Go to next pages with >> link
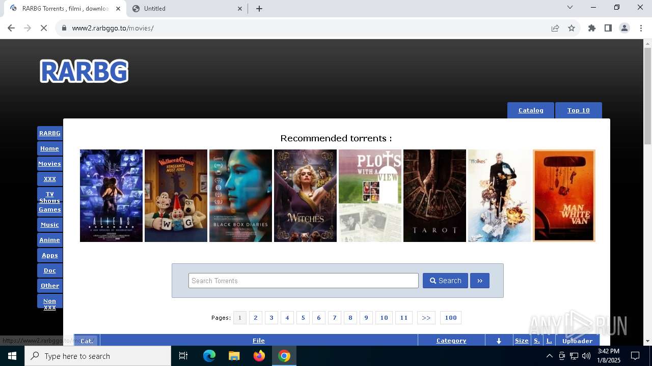The height and width of the screenshot is (366, 652). pyautogui.click(x=426, y=318)
